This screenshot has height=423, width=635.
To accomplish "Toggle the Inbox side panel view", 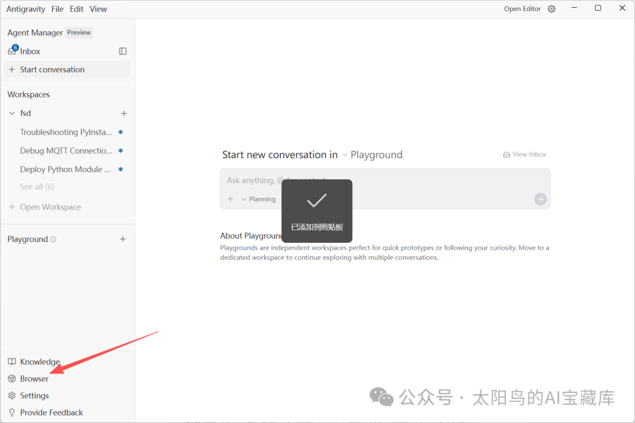I will click(122, 51).
